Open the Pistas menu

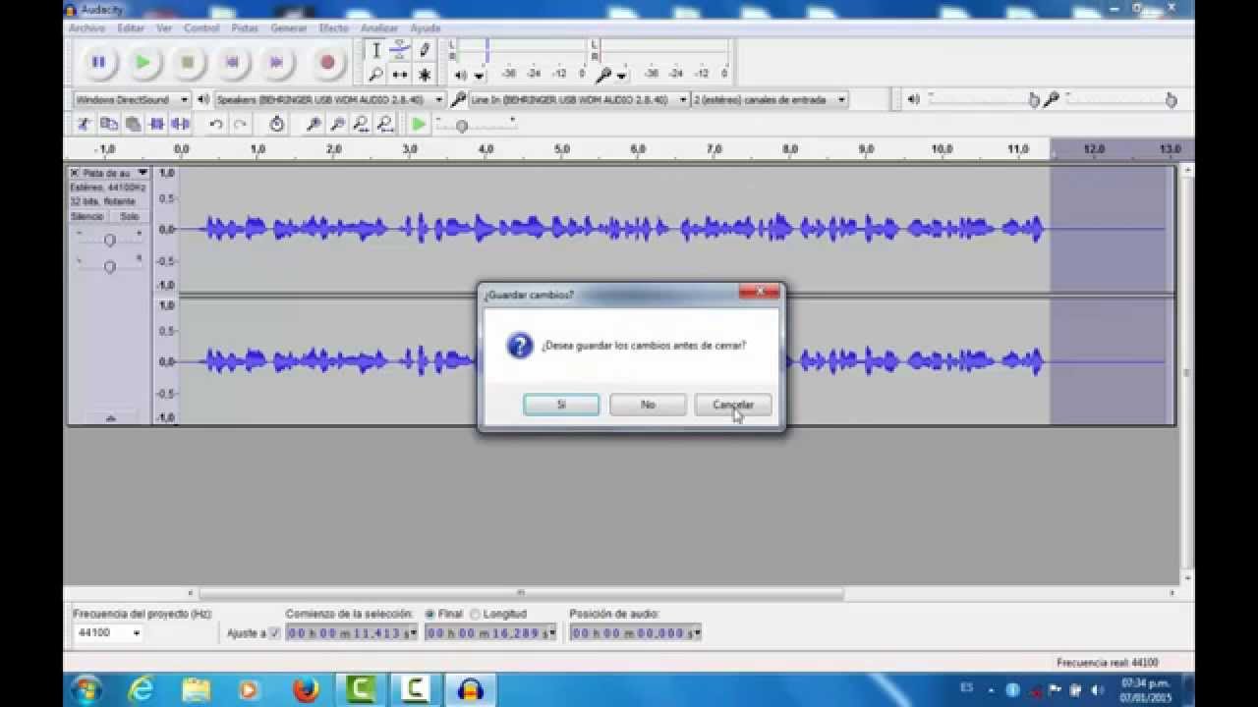click(245, 28)
